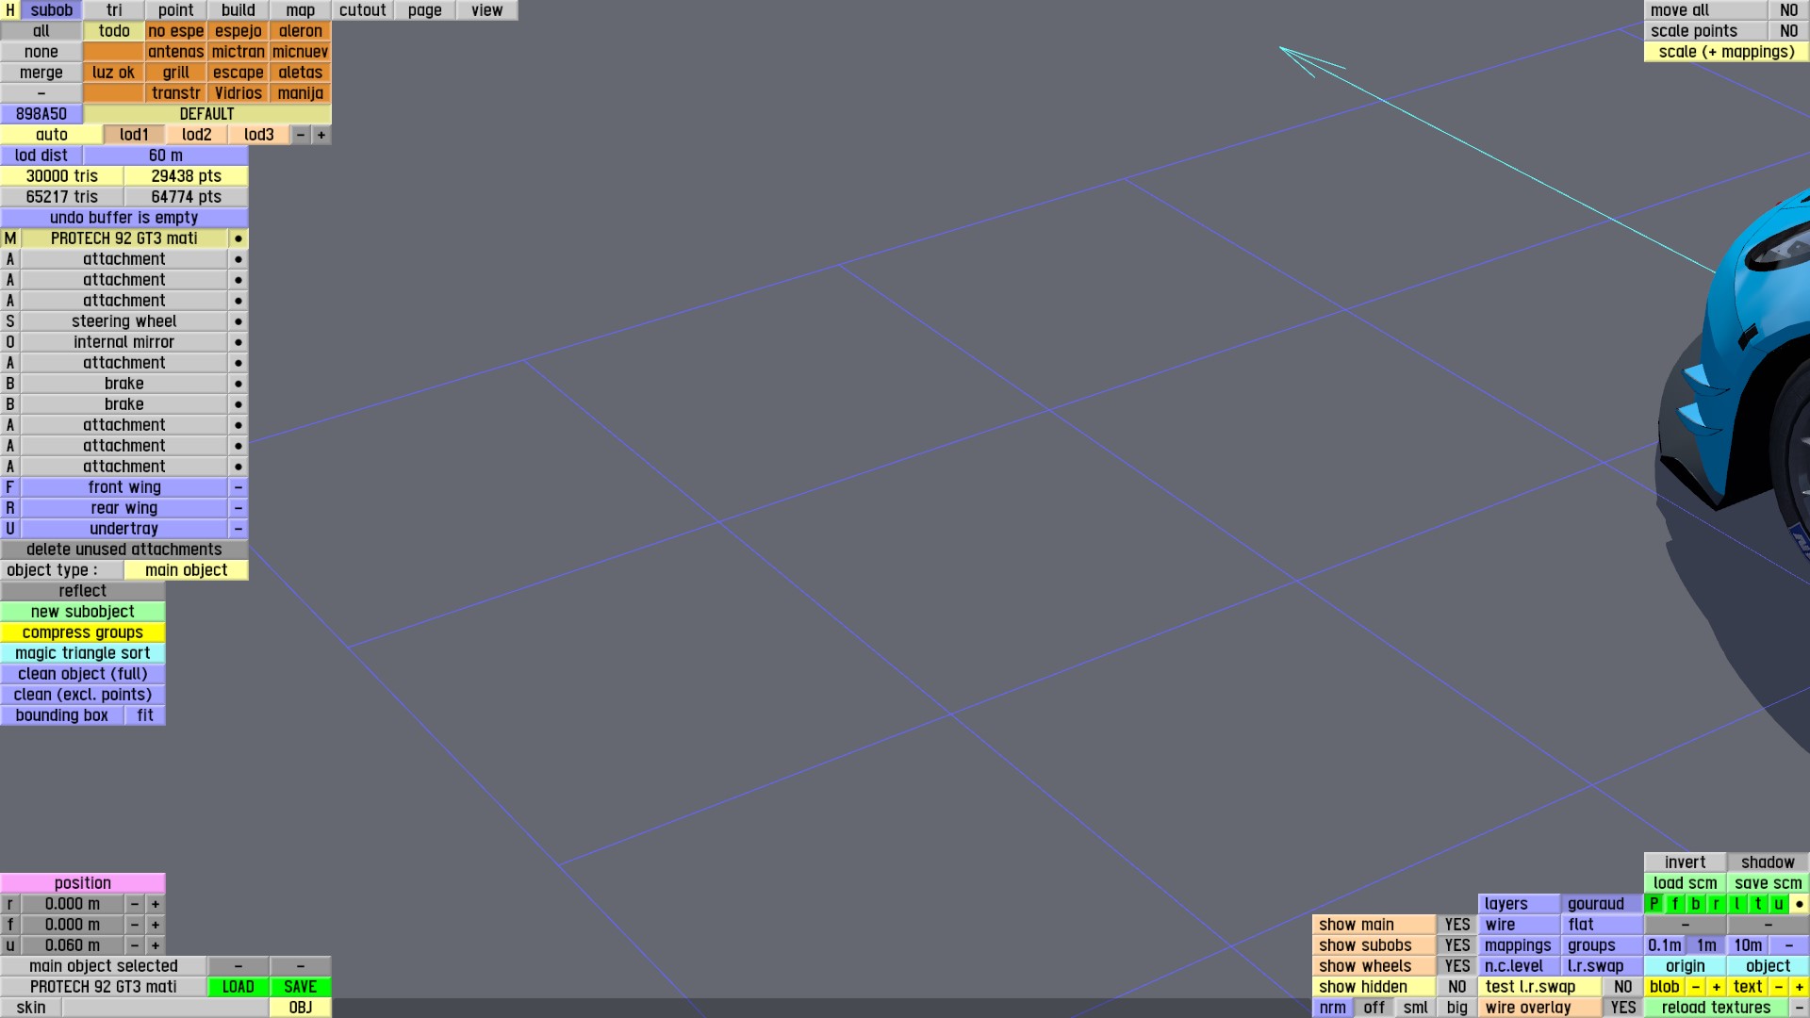Switch to the cutout tab
This screenshot has height=1018, width=1810.
[x=362, y=10]
